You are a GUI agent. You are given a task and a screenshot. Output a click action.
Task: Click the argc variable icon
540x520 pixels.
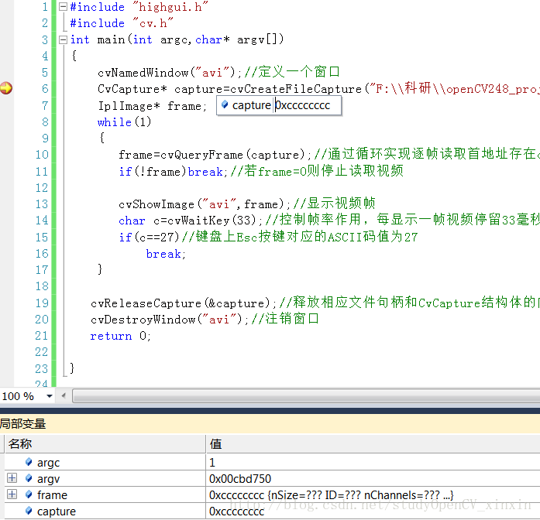point(29,462)
